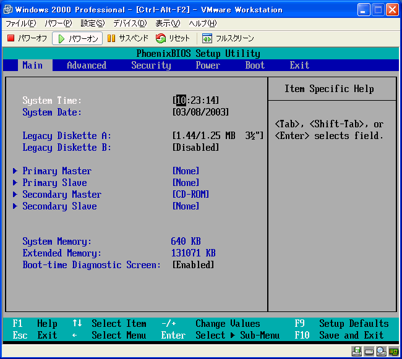
Task: Click the red Power Off (パワーオフ) button
Action: tap(27, 38)
